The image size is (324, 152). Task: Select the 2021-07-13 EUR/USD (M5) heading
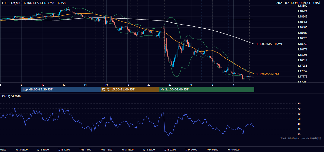tap(298, 3)
